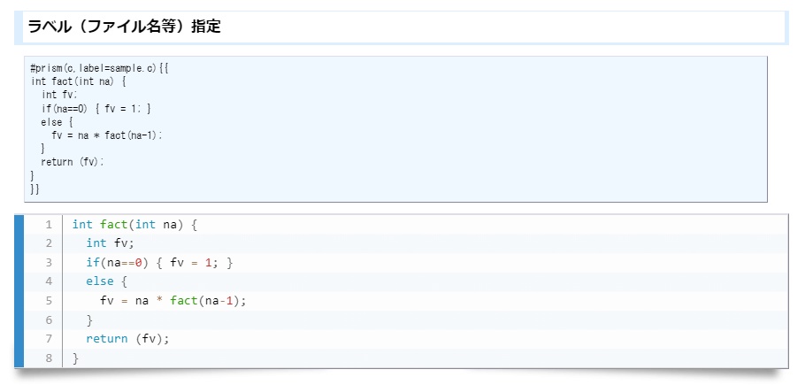Select line number 4 in the code gutter

click(49, 281)
